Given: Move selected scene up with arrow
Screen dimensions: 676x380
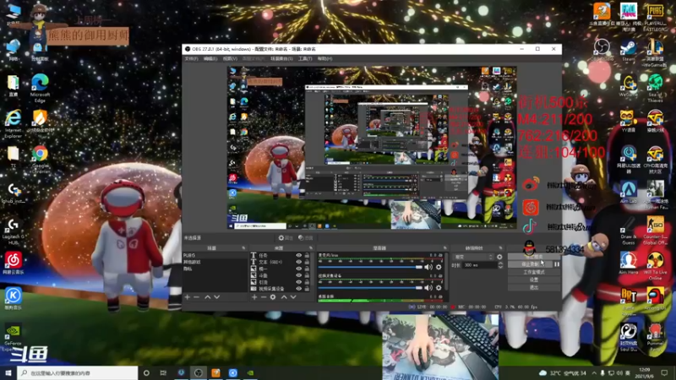Looking at the screenshot, I should (207, 297).
